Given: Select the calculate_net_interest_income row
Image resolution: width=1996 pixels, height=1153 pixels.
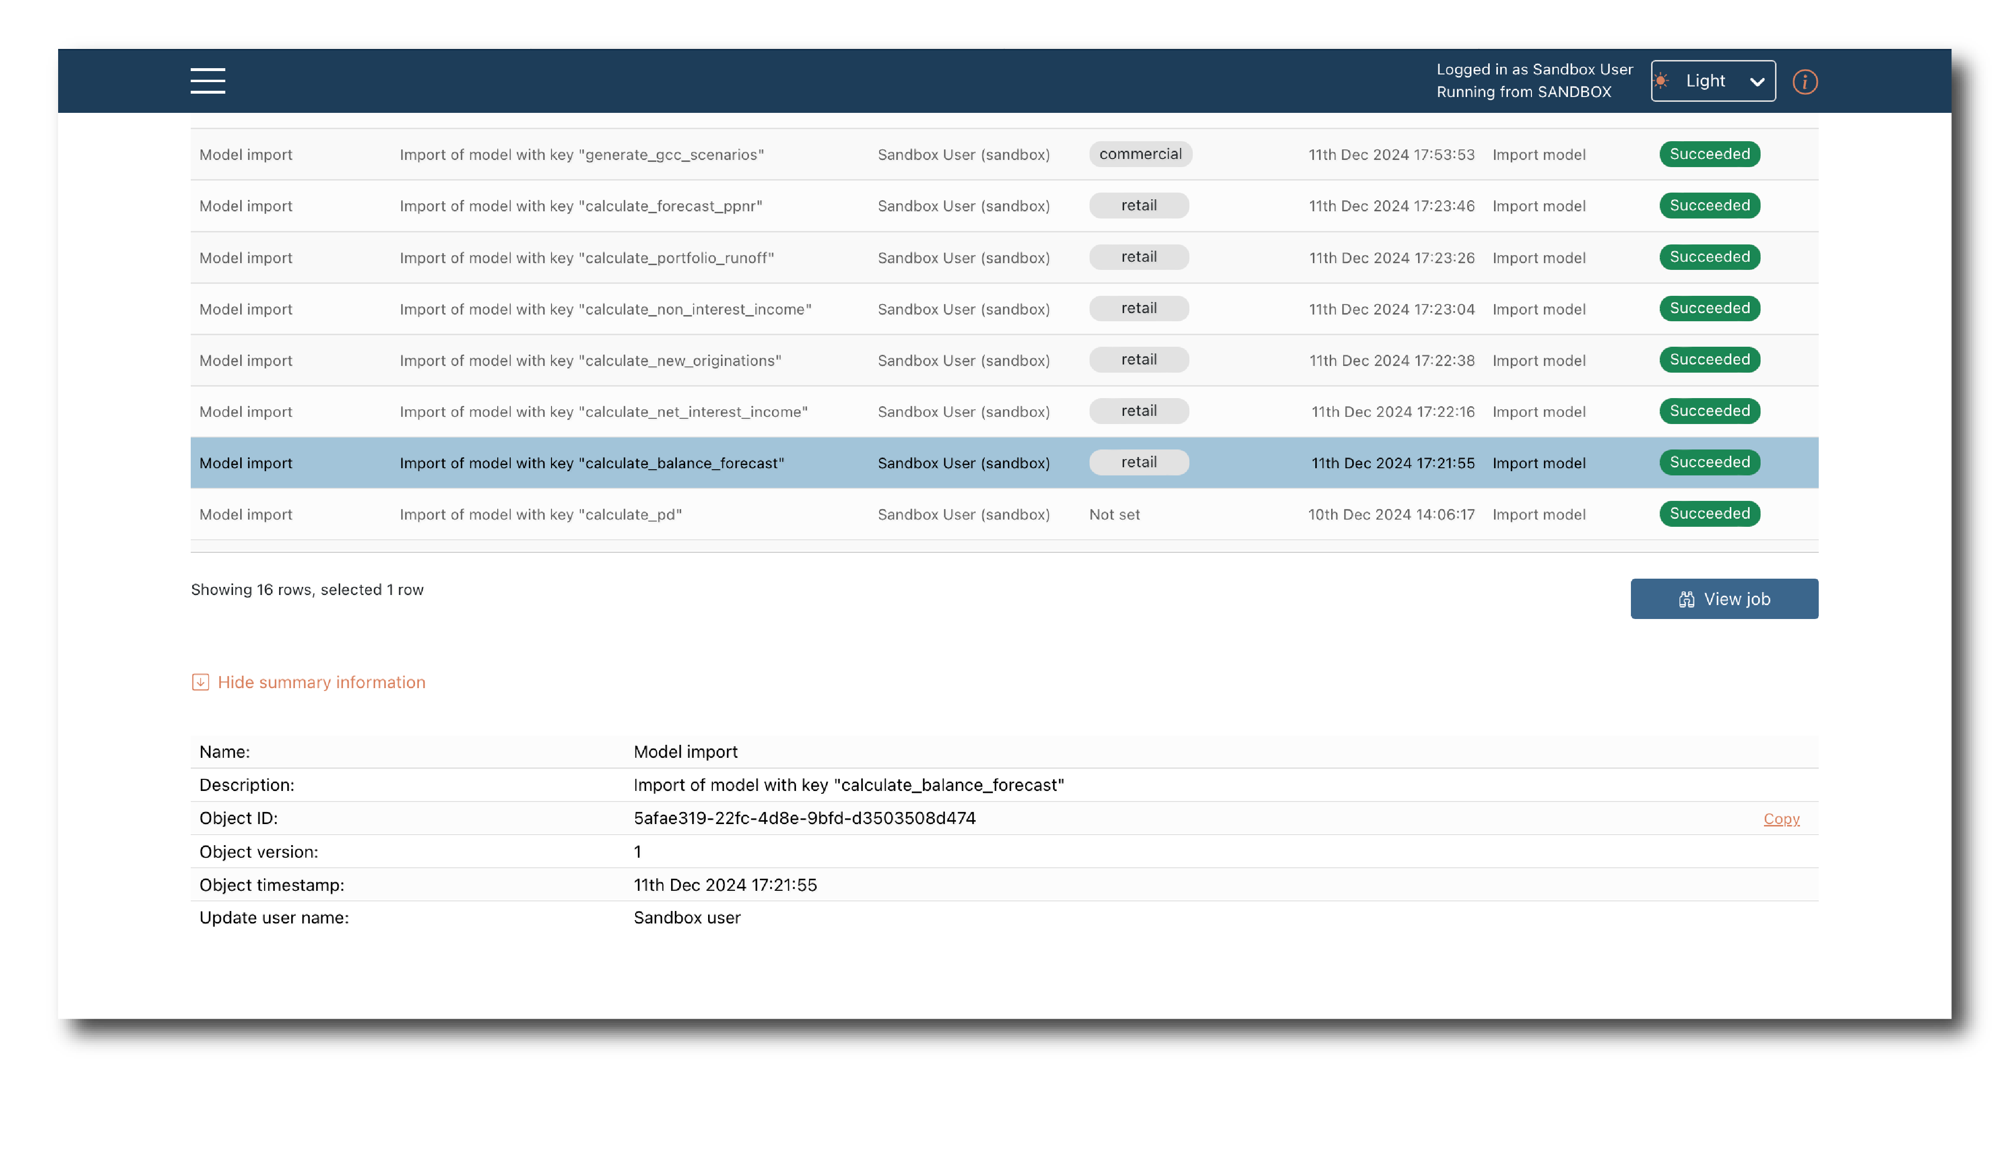Looking at the screenshot, I should [x=603, y=412].
